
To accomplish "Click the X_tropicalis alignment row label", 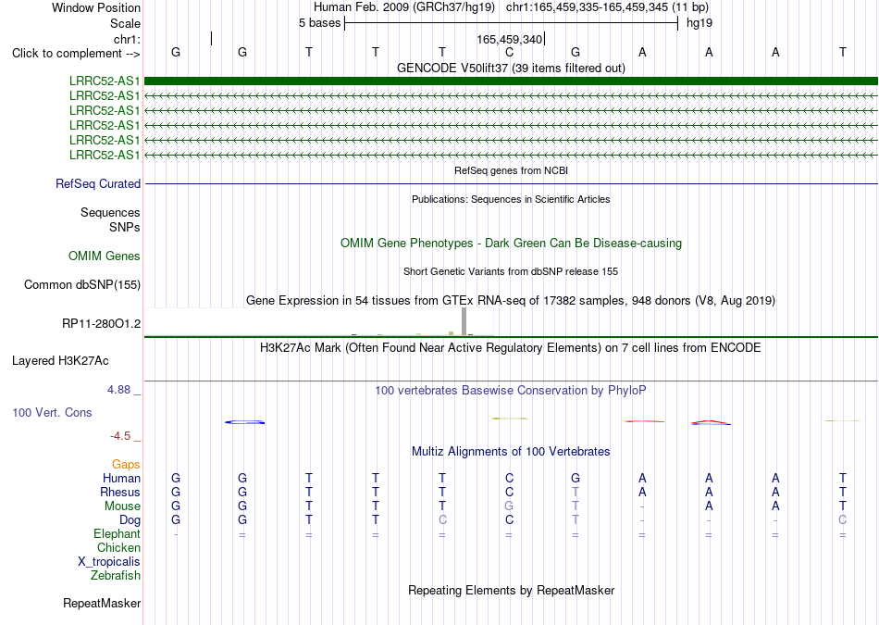I will click(x=109, y=562).
